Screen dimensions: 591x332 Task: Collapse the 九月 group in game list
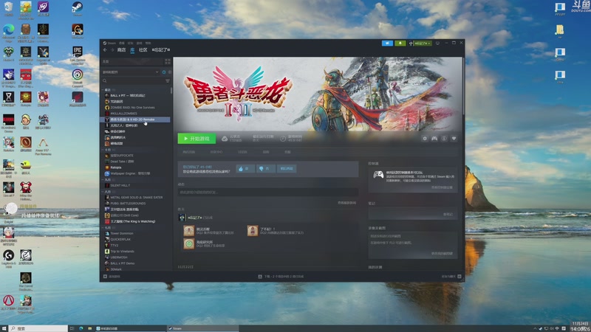point(103,179)
